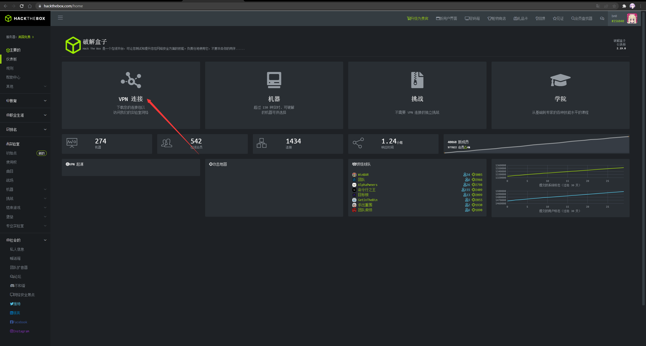Open the 不和谐 Discord link
Viewport: 646px width, 346px height.
point(18,285)
